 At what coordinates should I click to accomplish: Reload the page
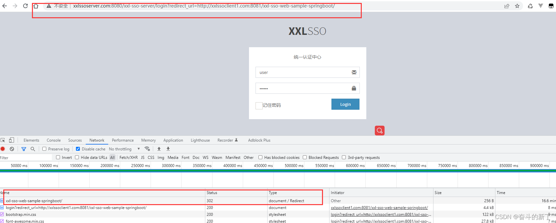click(25, 6)
